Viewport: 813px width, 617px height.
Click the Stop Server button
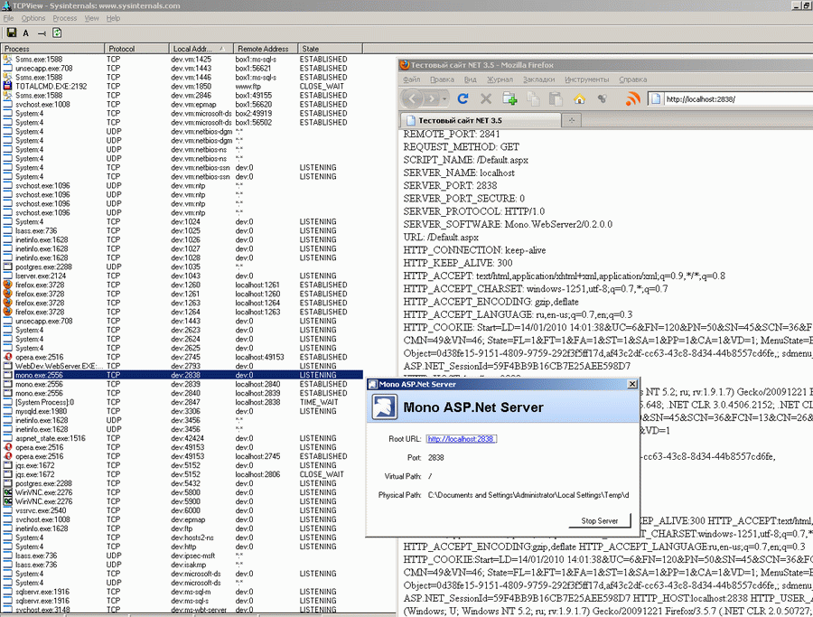pyautogui.click(x=600, y=520)
